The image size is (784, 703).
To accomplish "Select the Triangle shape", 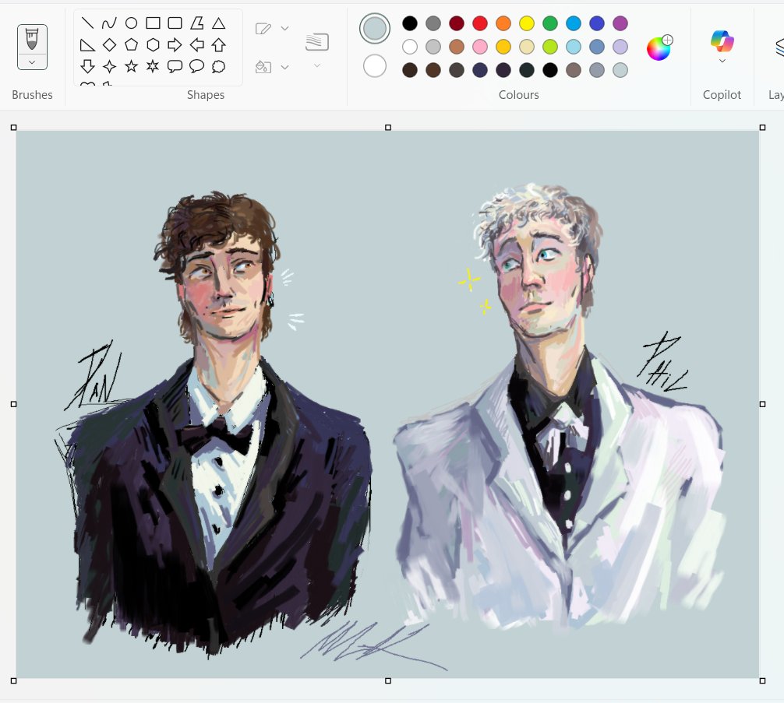I will coord(218,23).
